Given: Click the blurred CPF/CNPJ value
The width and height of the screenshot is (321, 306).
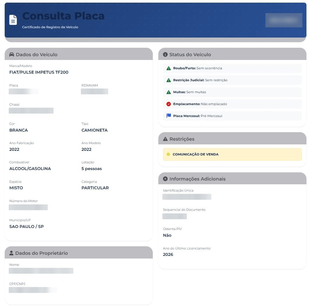Looking at the screenshot, I should [x=33, y=290].
